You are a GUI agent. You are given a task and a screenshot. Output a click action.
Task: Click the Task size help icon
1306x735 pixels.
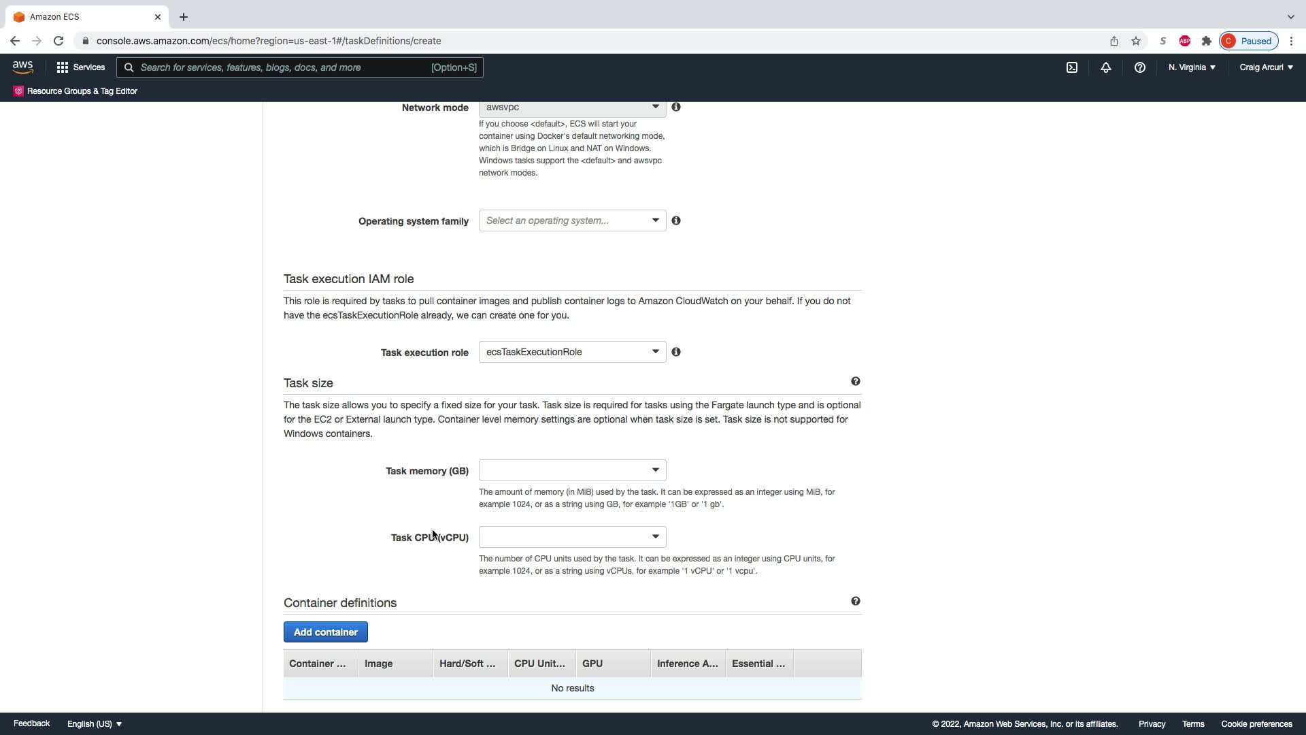click(856, 382)
